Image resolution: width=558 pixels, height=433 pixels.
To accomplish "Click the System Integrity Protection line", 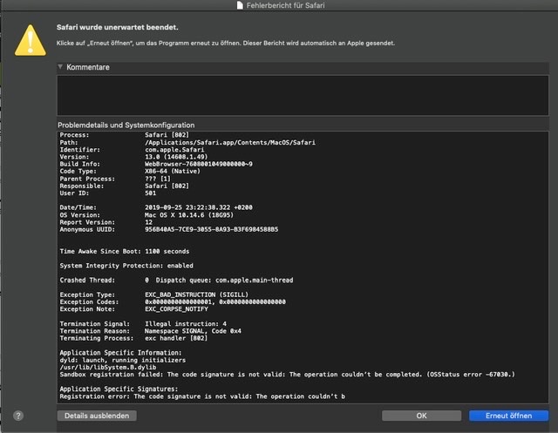I will [x=126, y=265].
